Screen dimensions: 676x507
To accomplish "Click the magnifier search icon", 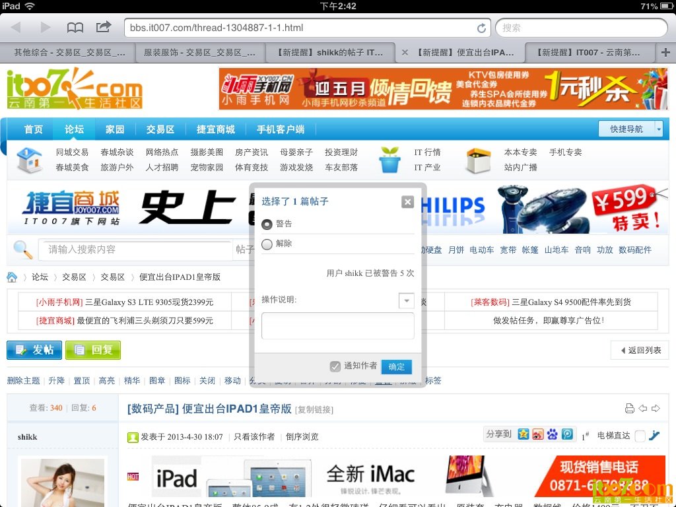I will [23, 250].
